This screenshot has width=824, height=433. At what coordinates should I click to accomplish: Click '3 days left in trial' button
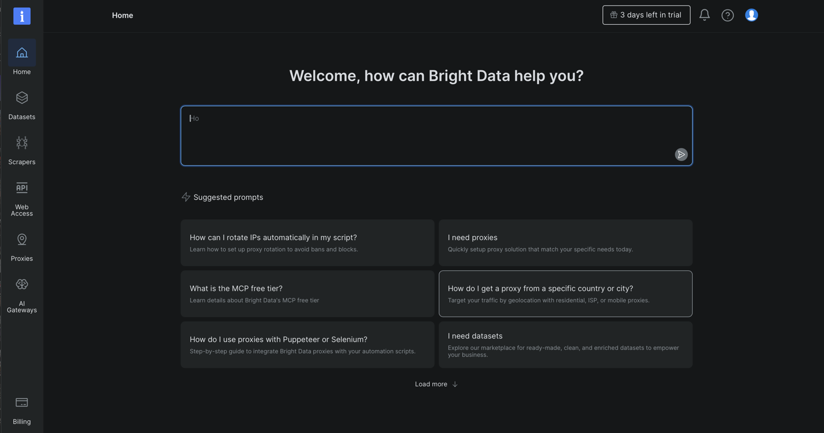(x=646, y=15)
